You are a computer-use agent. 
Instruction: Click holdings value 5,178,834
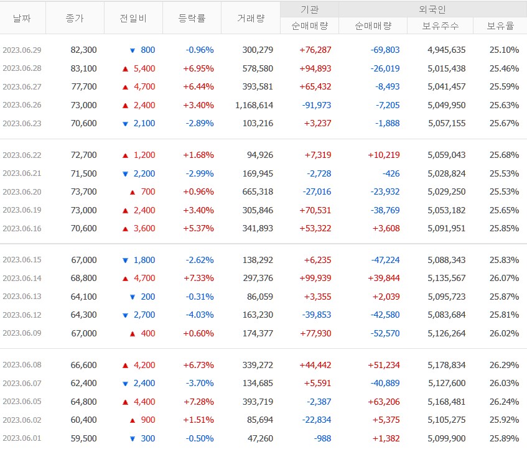click(x=447, y=365)
